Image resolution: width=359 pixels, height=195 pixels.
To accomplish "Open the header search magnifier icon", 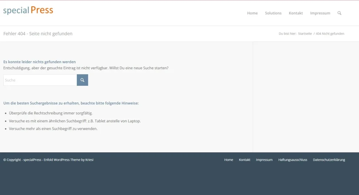I will [x=339, y=13].
